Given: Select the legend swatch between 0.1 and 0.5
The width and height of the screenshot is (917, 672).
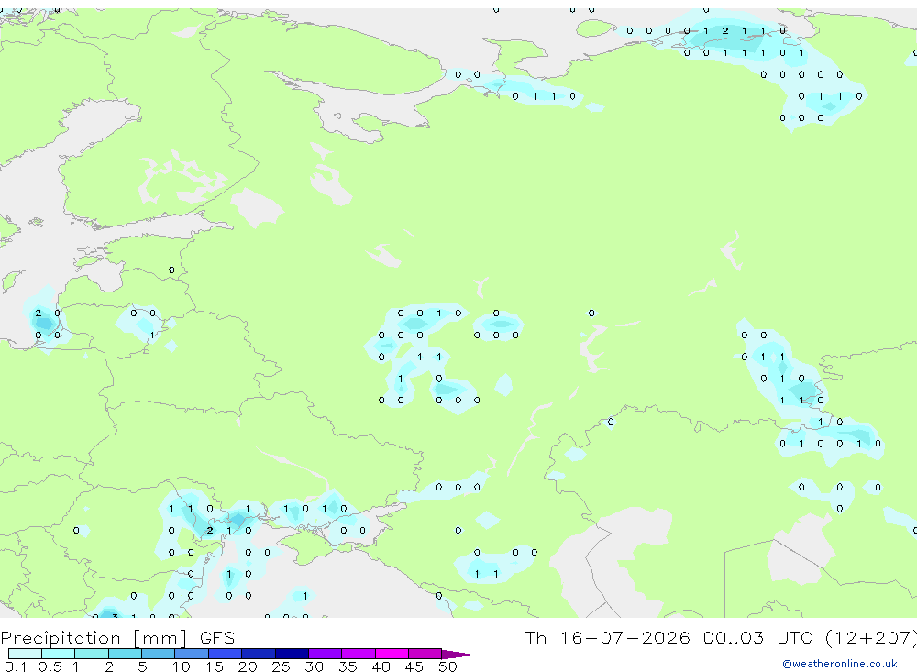Looking at the screenshot, I should pyautogui.click(x=25, y=654).
